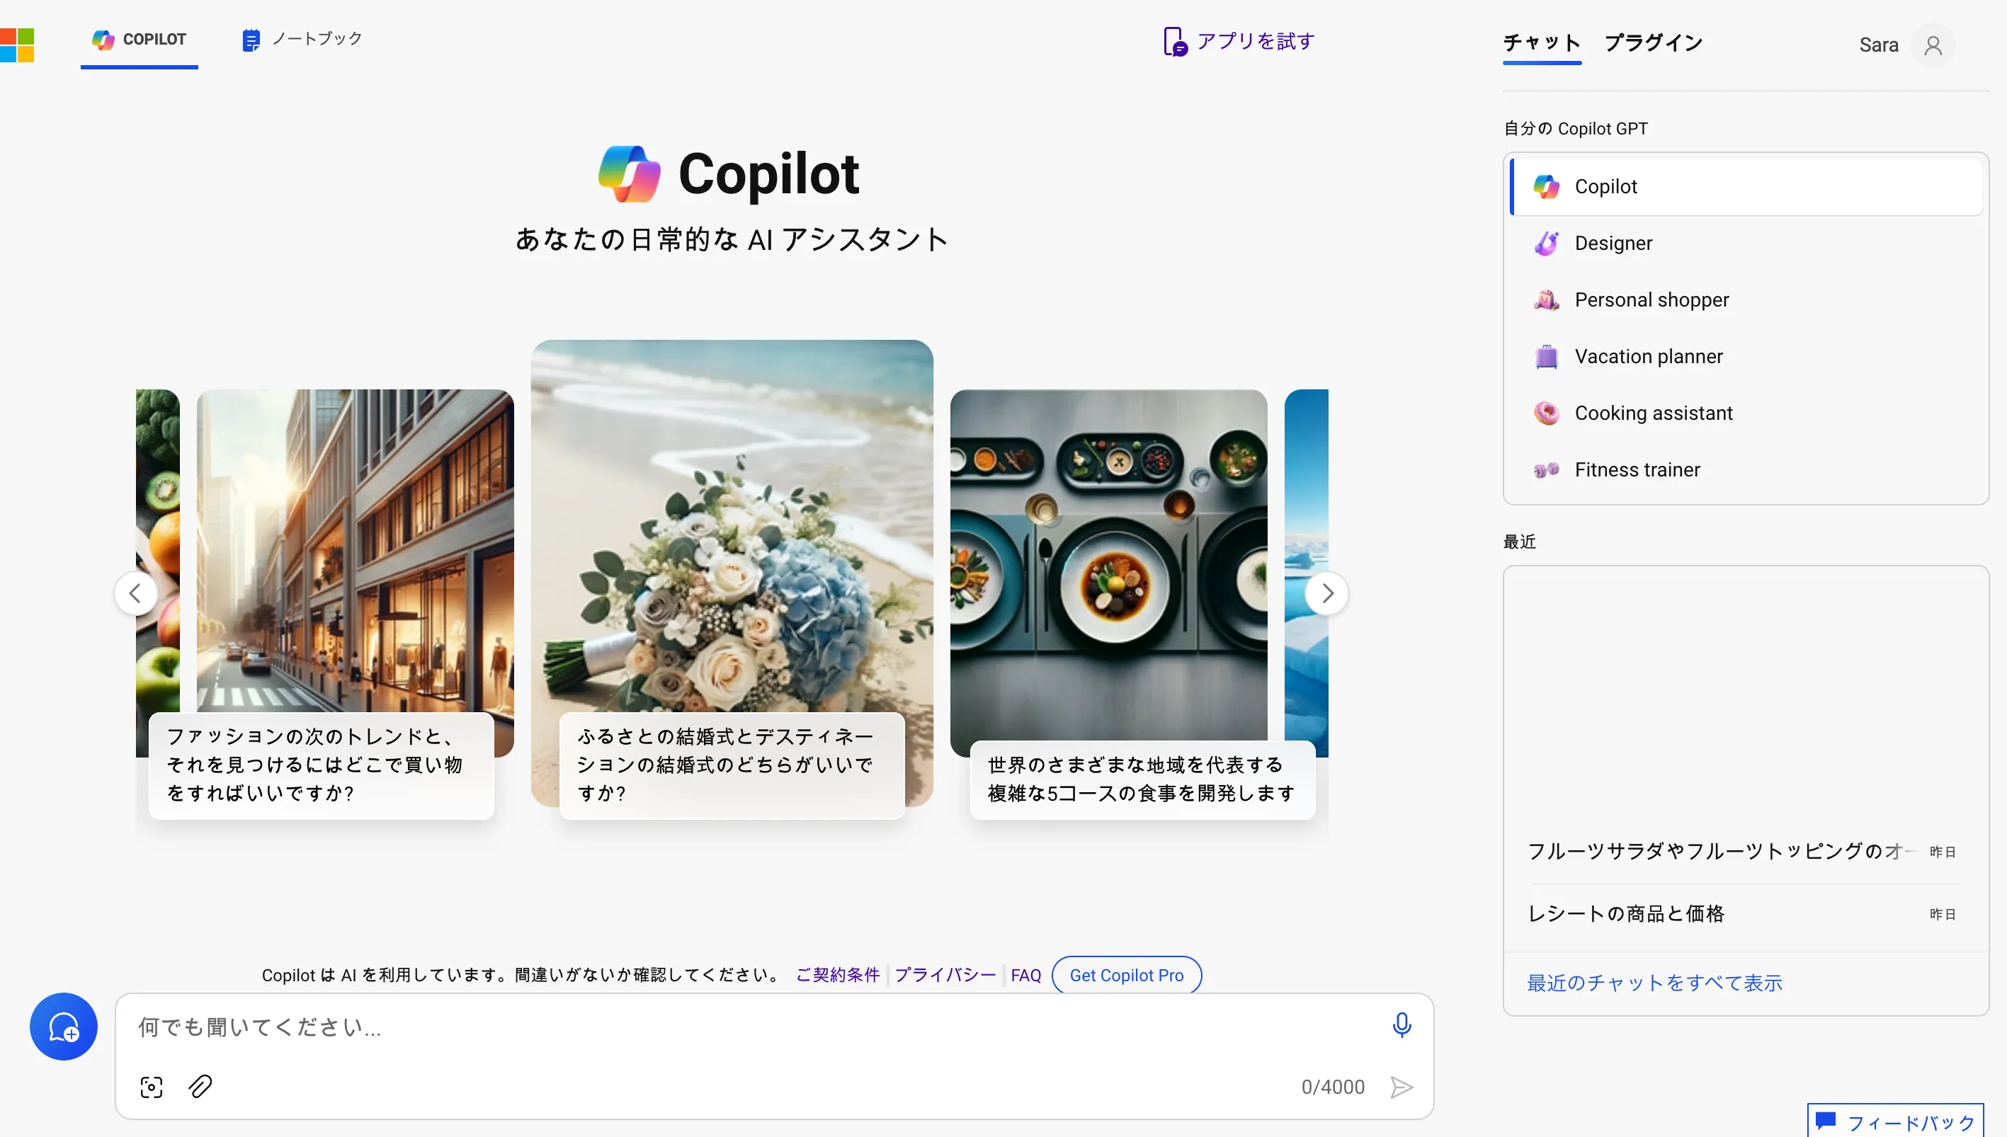Select the five-course meal plates card image
Image resolution: width=2007 pixels, height=1137 pixels.
click(x=1109, y=564)
